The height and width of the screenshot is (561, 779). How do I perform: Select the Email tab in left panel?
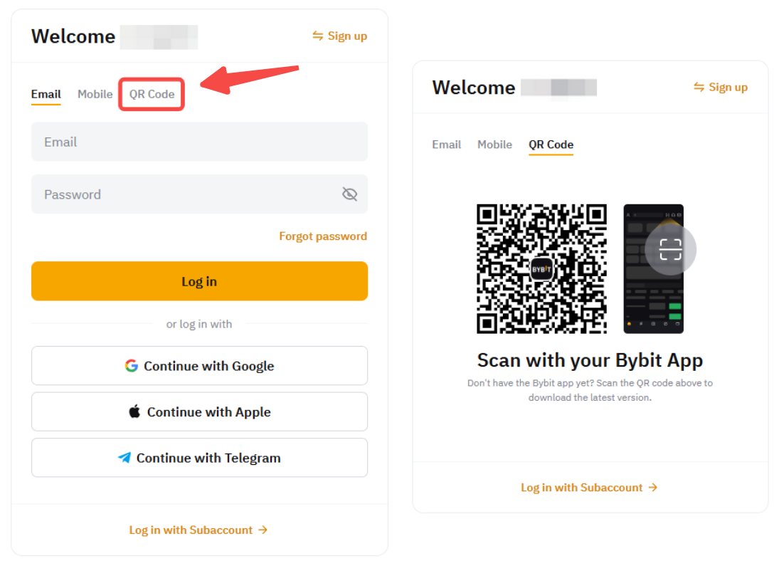[46, 94]
